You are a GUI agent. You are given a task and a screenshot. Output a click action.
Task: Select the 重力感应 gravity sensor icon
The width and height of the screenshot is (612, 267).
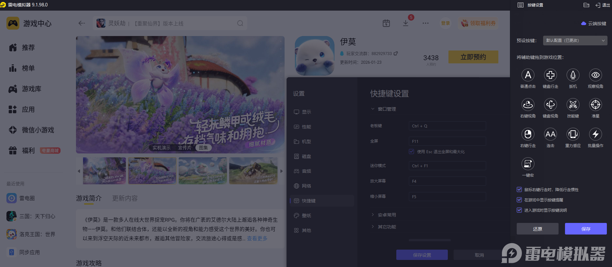pyautogui.click(x=573, y=134)
